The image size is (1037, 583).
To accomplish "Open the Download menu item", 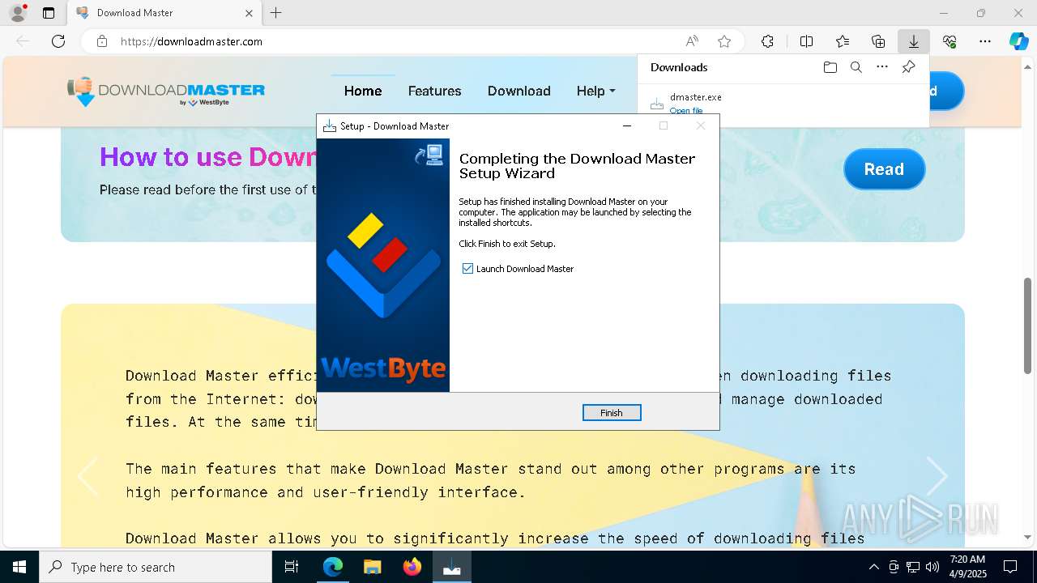I will click(518, 91).
